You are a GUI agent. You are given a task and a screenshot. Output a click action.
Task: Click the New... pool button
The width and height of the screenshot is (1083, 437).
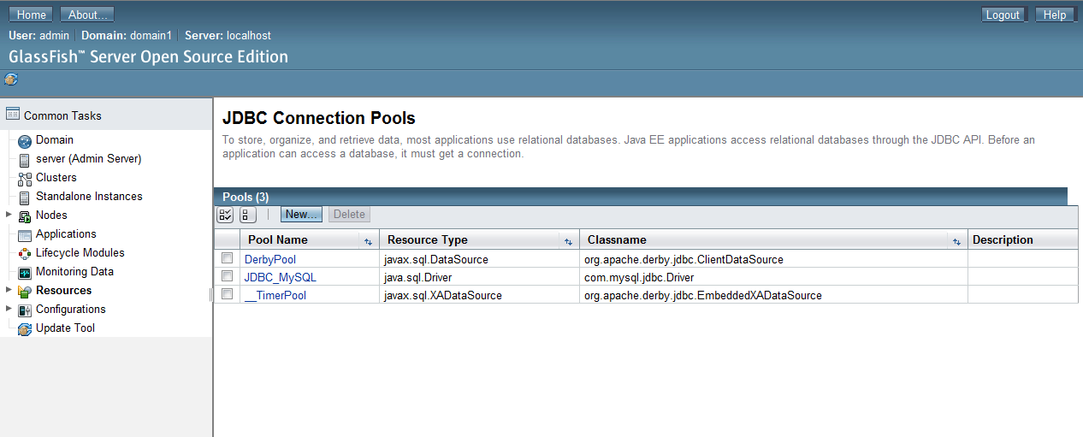pyautogui.click(x=301, y=215)
